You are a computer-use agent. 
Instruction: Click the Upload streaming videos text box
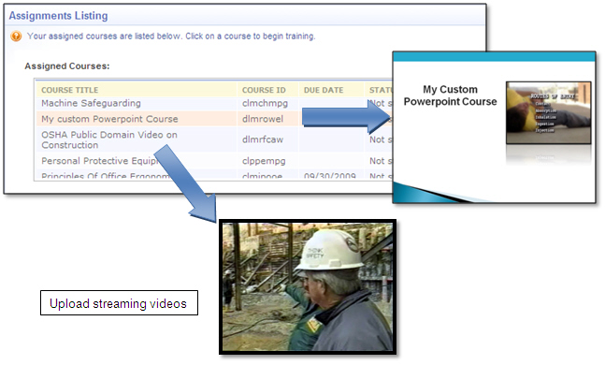pyautogui.click(x=120, y=303)
